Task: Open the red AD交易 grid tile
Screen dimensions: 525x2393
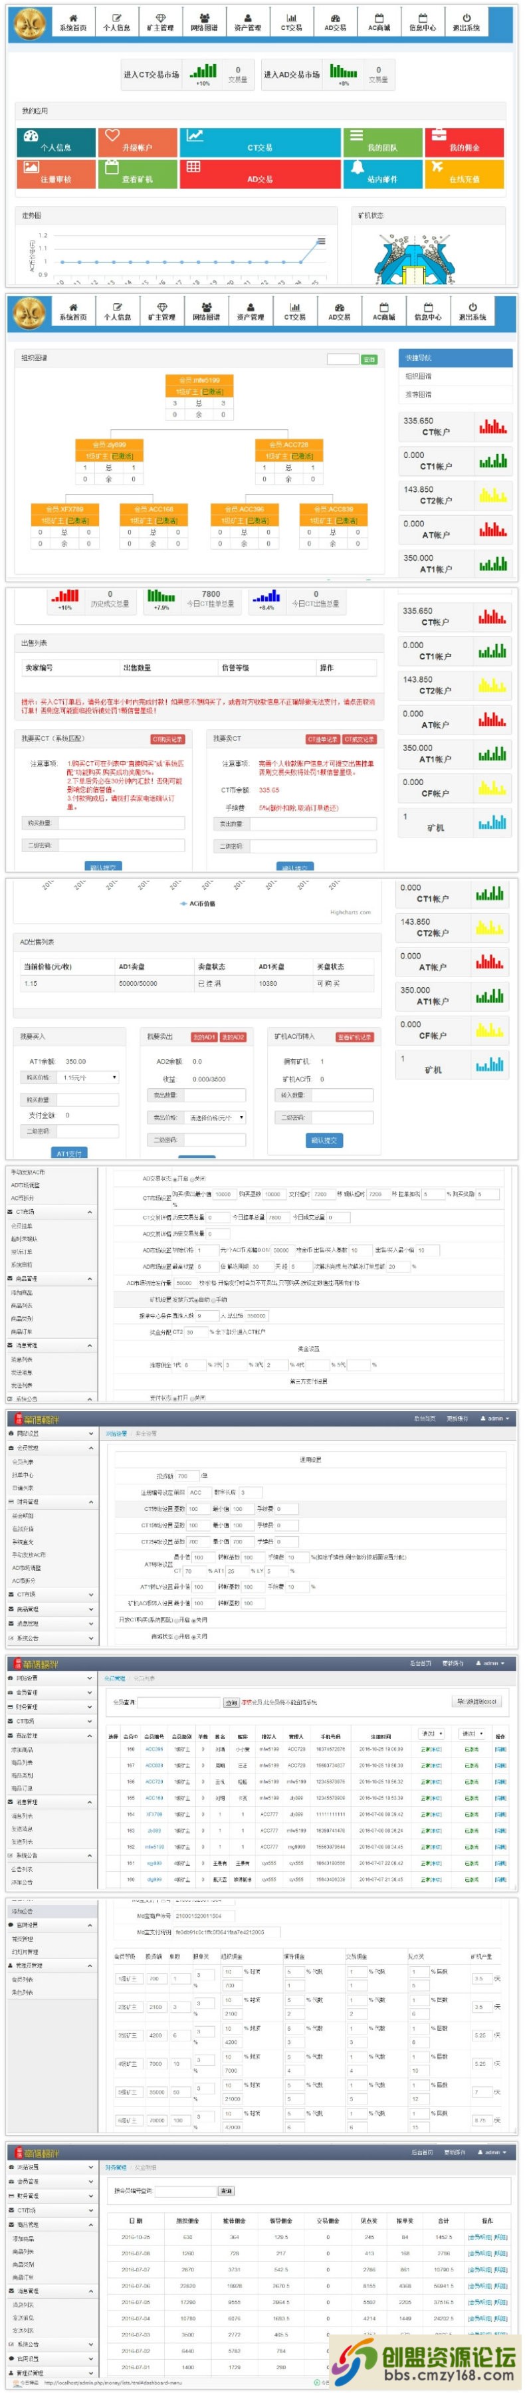Action: [x=261, y=173]
